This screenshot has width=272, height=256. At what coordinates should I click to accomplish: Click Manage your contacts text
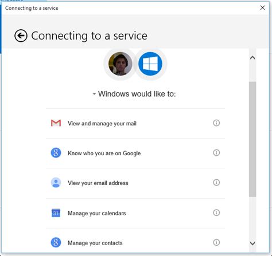(95, 243)
